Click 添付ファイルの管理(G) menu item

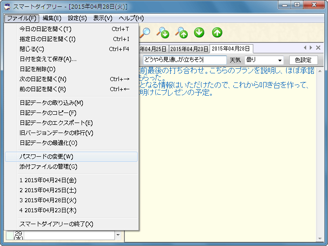(x=72, y=167)
